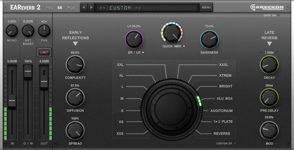
Task: Select the REVERSE reverb type
Action: coord(222,134)
